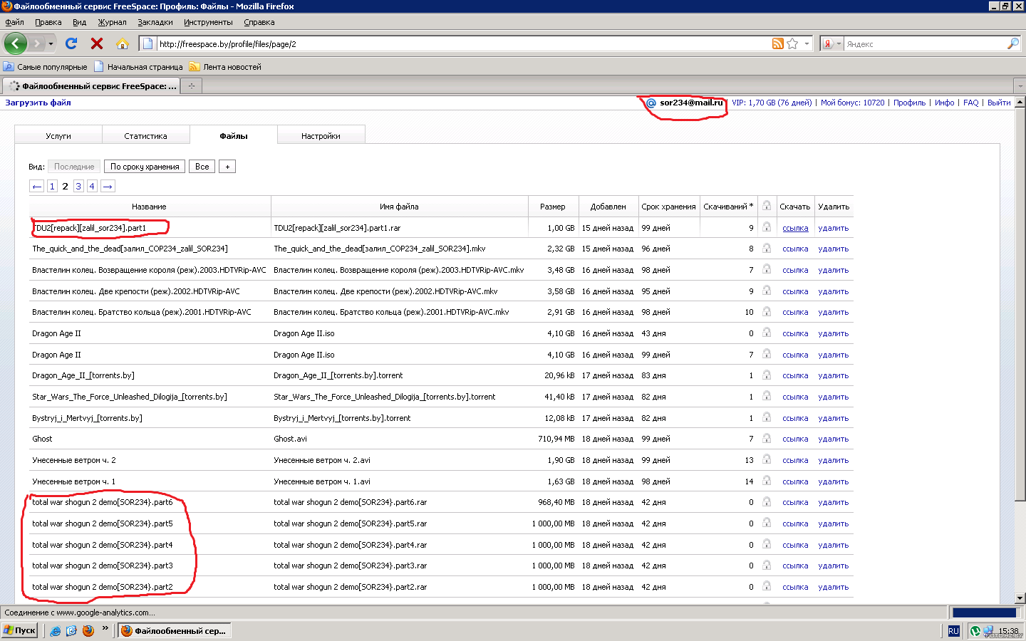
Task: Open Internet Explorer from quick launch
Action: click(56, 630)
